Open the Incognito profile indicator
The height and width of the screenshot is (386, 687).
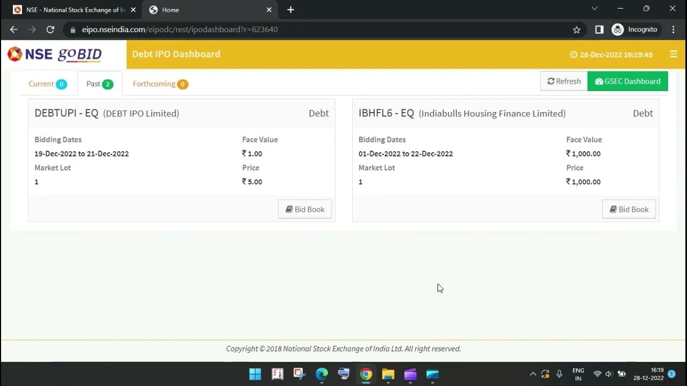pyautogui.click(x=635, y=29)
